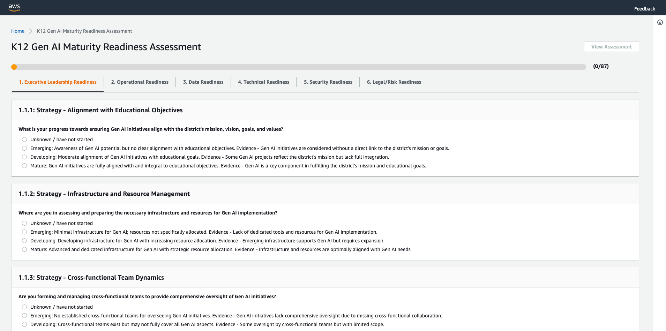The width and height of the screenshot is (666, 331).
Task: Select 'Unknown / have not started' for 1.1.2
Action: [24, 223]
